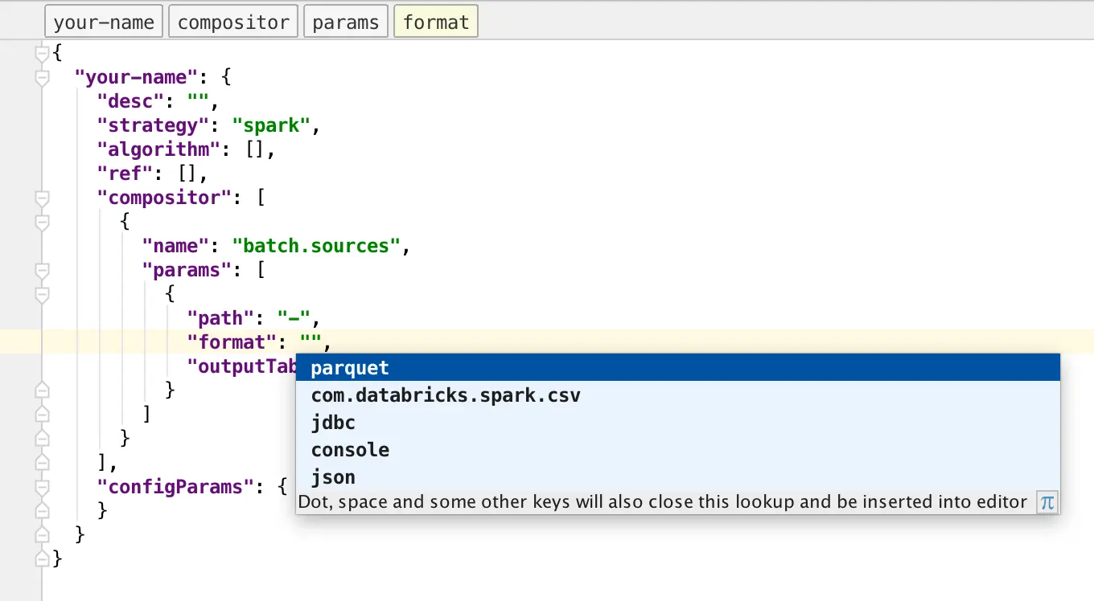
Task: Choose jdbc from the completion list
Action: 677,423
